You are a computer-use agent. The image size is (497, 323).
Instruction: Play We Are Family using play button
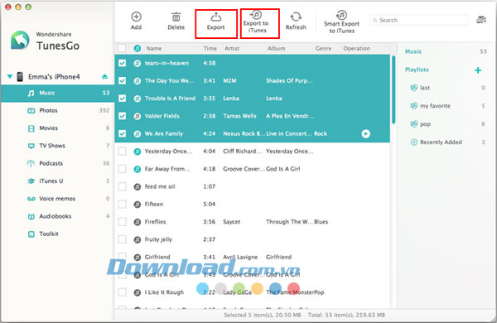366,134
